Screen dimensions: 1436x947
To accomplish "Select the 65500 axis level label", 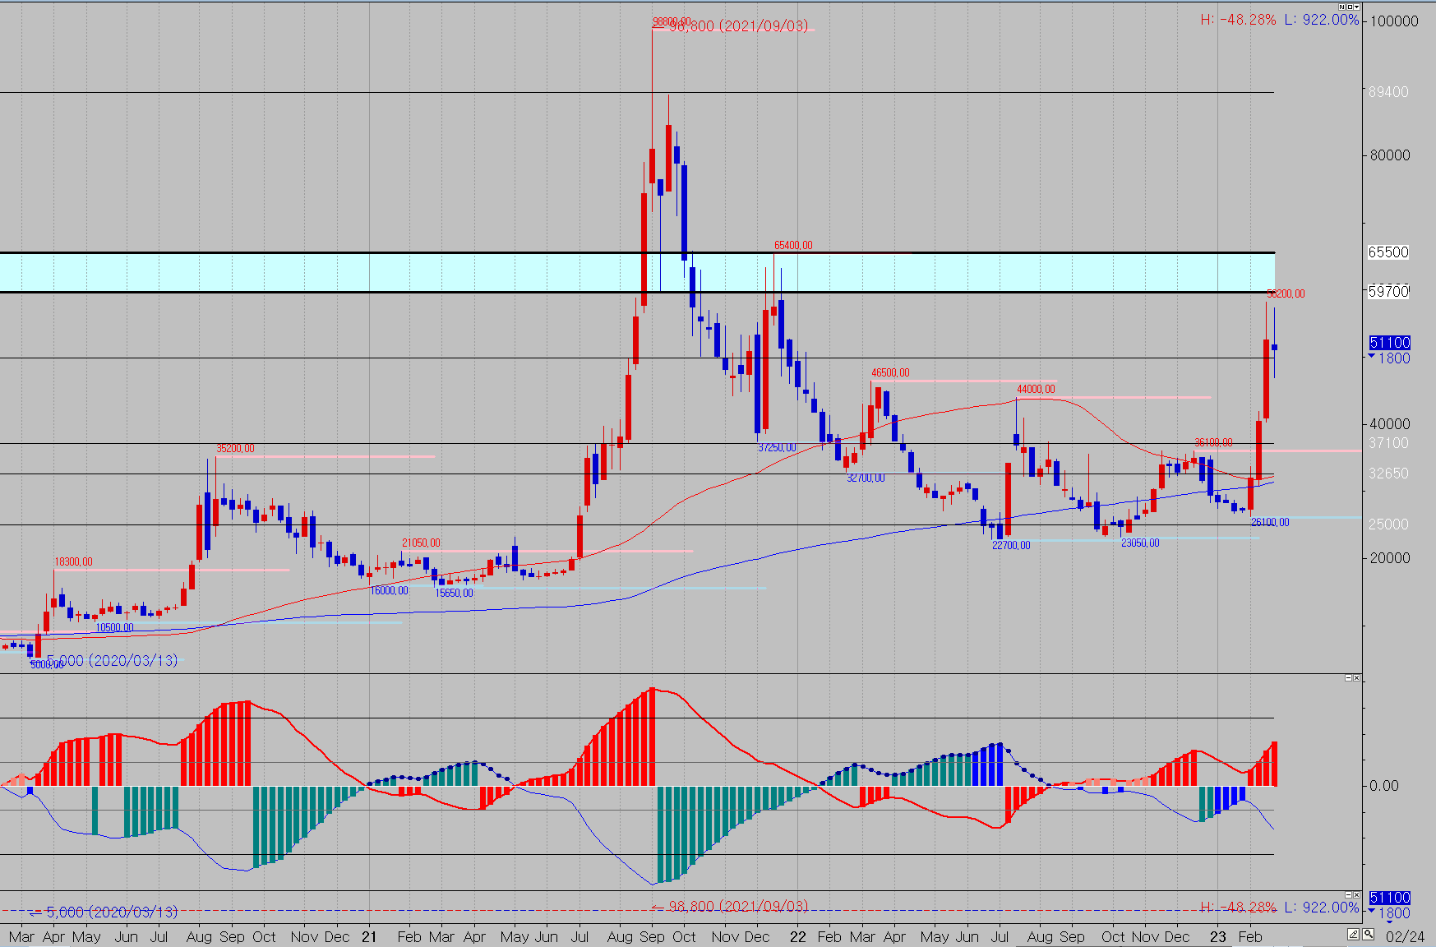I will point(1388,252).
